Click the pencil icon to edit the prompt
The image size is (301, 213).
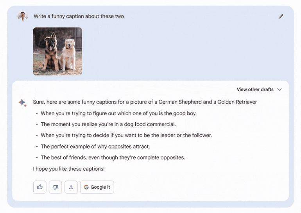coord(281,16)
